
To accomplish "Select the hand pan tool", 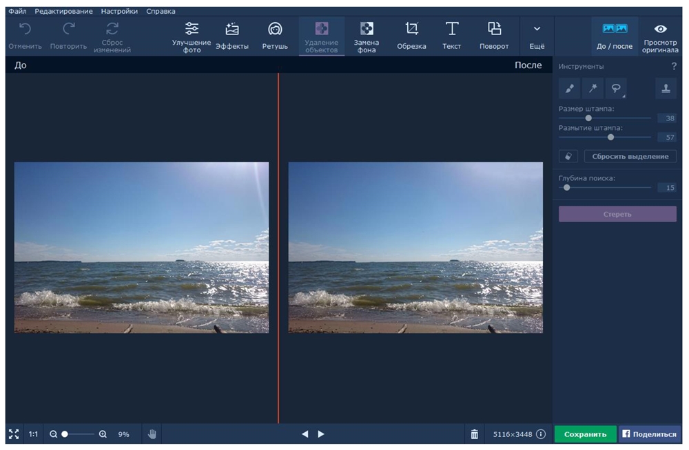I will pyautogui.click(x=152, y=434).
